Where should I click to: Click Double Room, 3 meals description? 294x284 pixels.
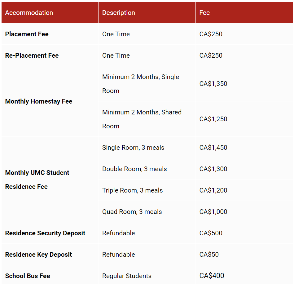134,169
